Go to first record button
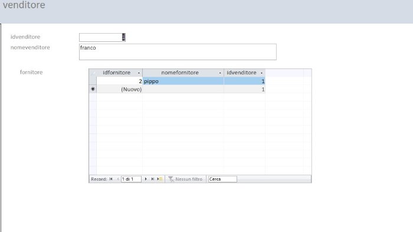The width and height of the screenshot is (413, 232). 111,179
